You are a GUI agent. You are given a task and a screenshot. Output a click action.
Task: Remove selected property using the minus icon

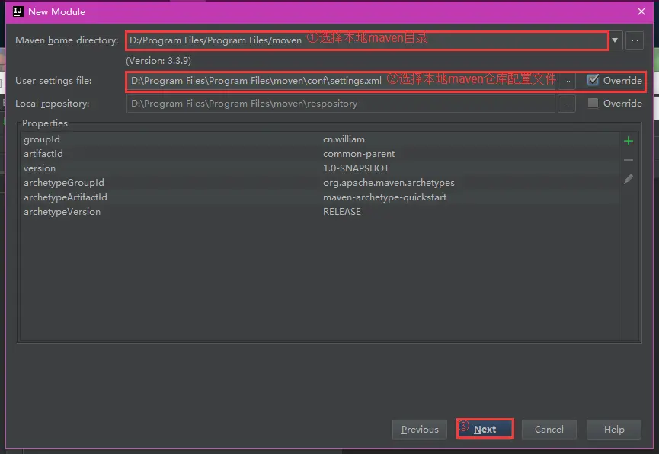[628, 159]
